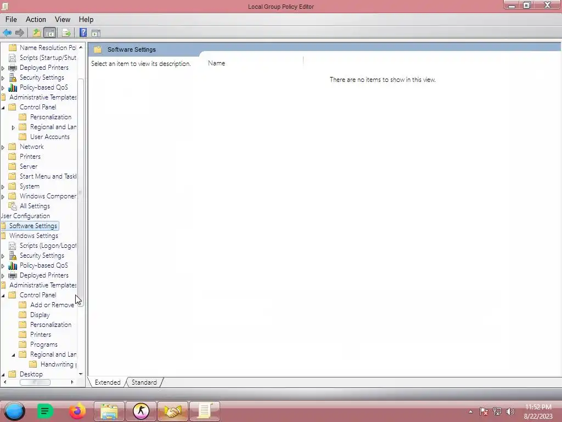Select the Desktop folder label
Screen dimensions: 562x422
[x=31, y=374]
